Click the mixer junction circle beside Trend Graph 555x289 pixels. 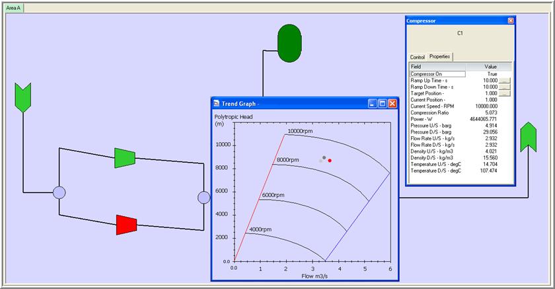coord(203,197)
